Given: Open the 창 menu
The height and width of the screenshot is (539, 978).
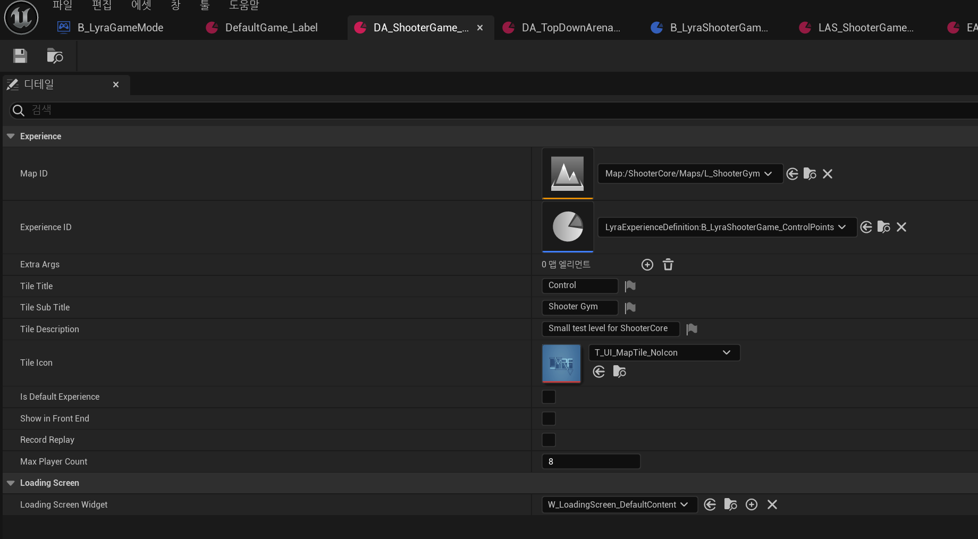Looking at the screenshot, I should tap(175, 5).
